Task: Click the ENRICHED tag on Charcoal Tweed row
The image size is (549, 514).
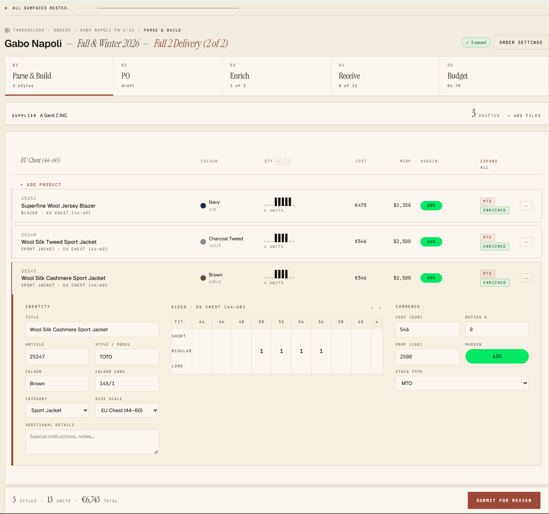Action: coord(495,247)
